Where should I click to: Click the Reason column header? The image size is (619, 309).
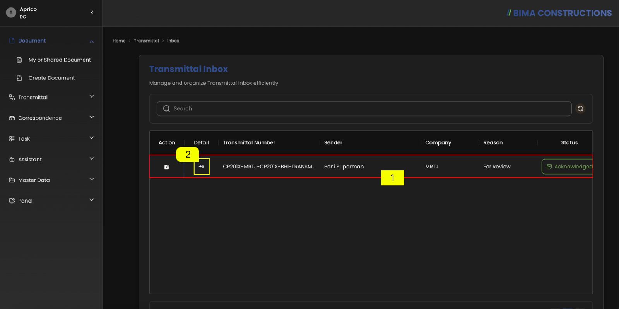[x=493, y=142]
